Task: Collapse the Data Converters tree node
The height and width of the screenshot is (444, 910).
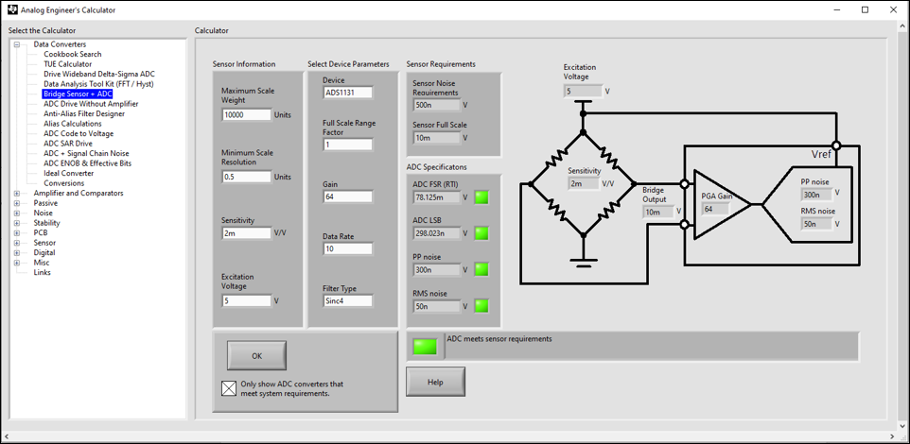Action: pos(17,44)
